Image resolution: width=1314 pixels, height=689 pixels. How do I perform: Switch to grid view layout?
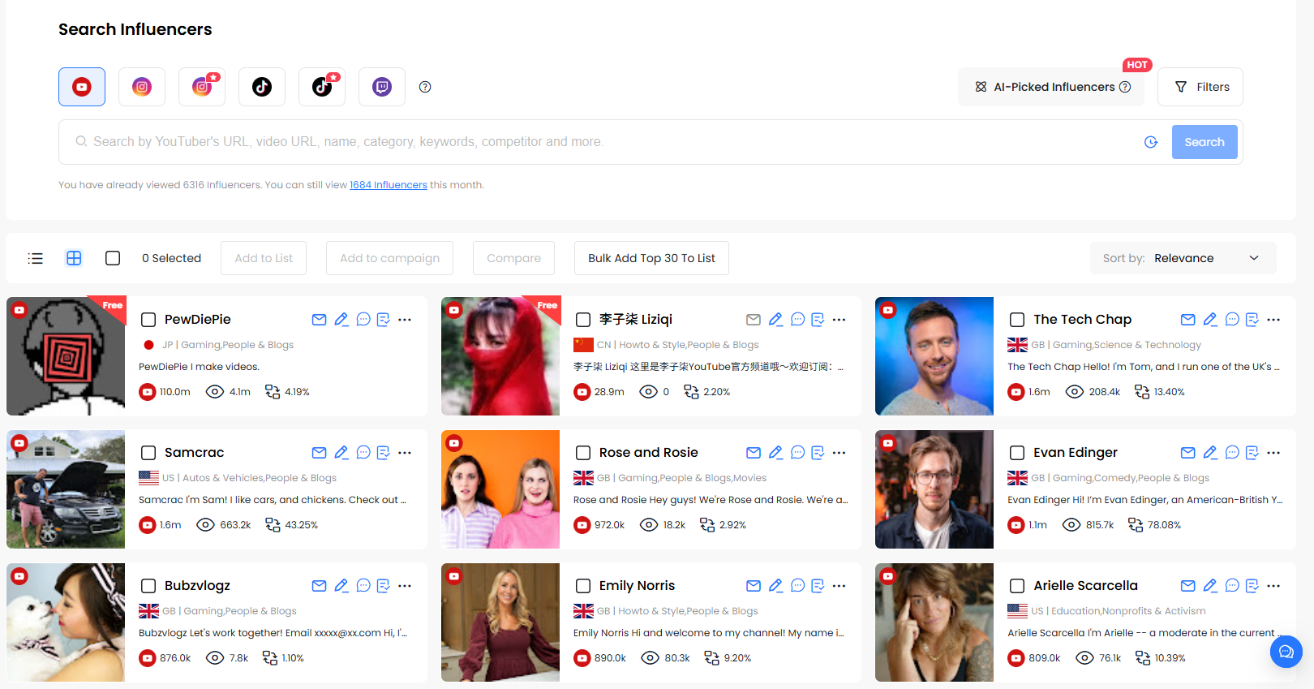click(x=74, y=258)
